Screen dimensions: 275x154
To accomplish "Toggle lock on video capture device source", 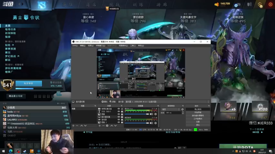I will click(x=122, y=109).
